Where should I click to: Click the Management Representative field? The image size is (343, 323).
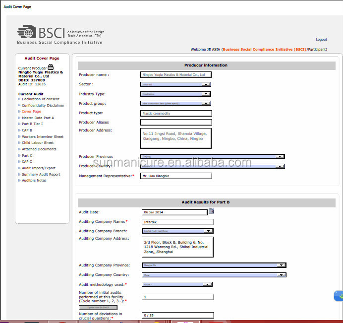176,176
